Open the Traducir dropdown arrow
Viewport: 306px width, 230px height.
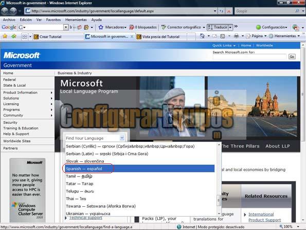tap(230, 27)
